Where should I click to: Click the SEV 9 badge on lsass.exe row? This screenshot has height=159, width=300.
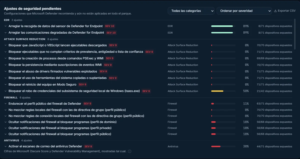[x=146, y=91]
